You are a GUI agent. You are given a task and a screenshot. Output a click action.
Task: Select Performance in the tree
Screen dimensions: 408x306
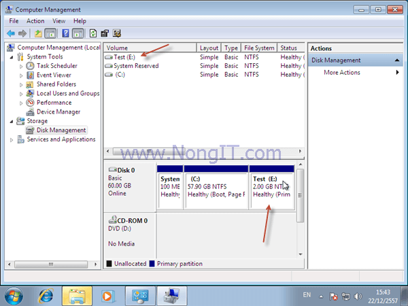coord(54,103)
